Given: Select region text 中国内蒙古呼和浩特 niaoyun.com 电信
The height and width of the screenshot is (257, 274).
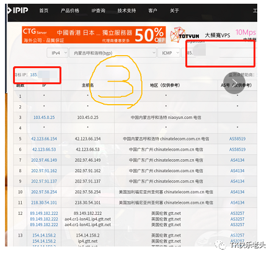Looking at the screenshot, I should tap(166, 118).
